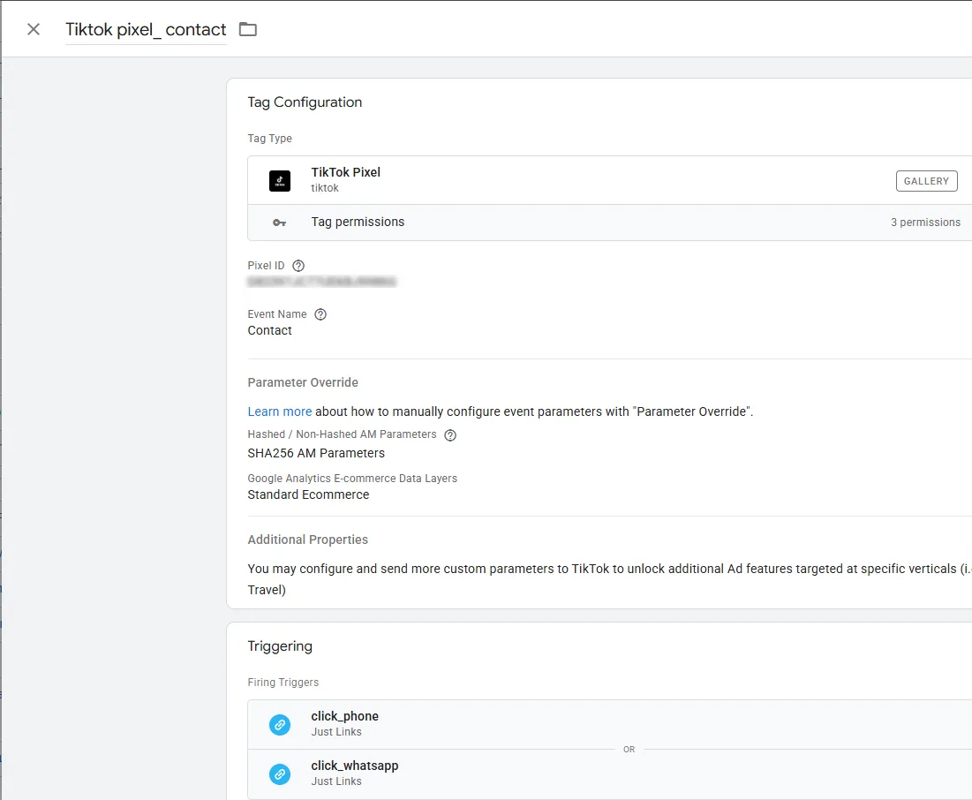Click the click_whatsapp trigger link icon
This screenshot has height=800, width=972.
(x=280, y=774)
